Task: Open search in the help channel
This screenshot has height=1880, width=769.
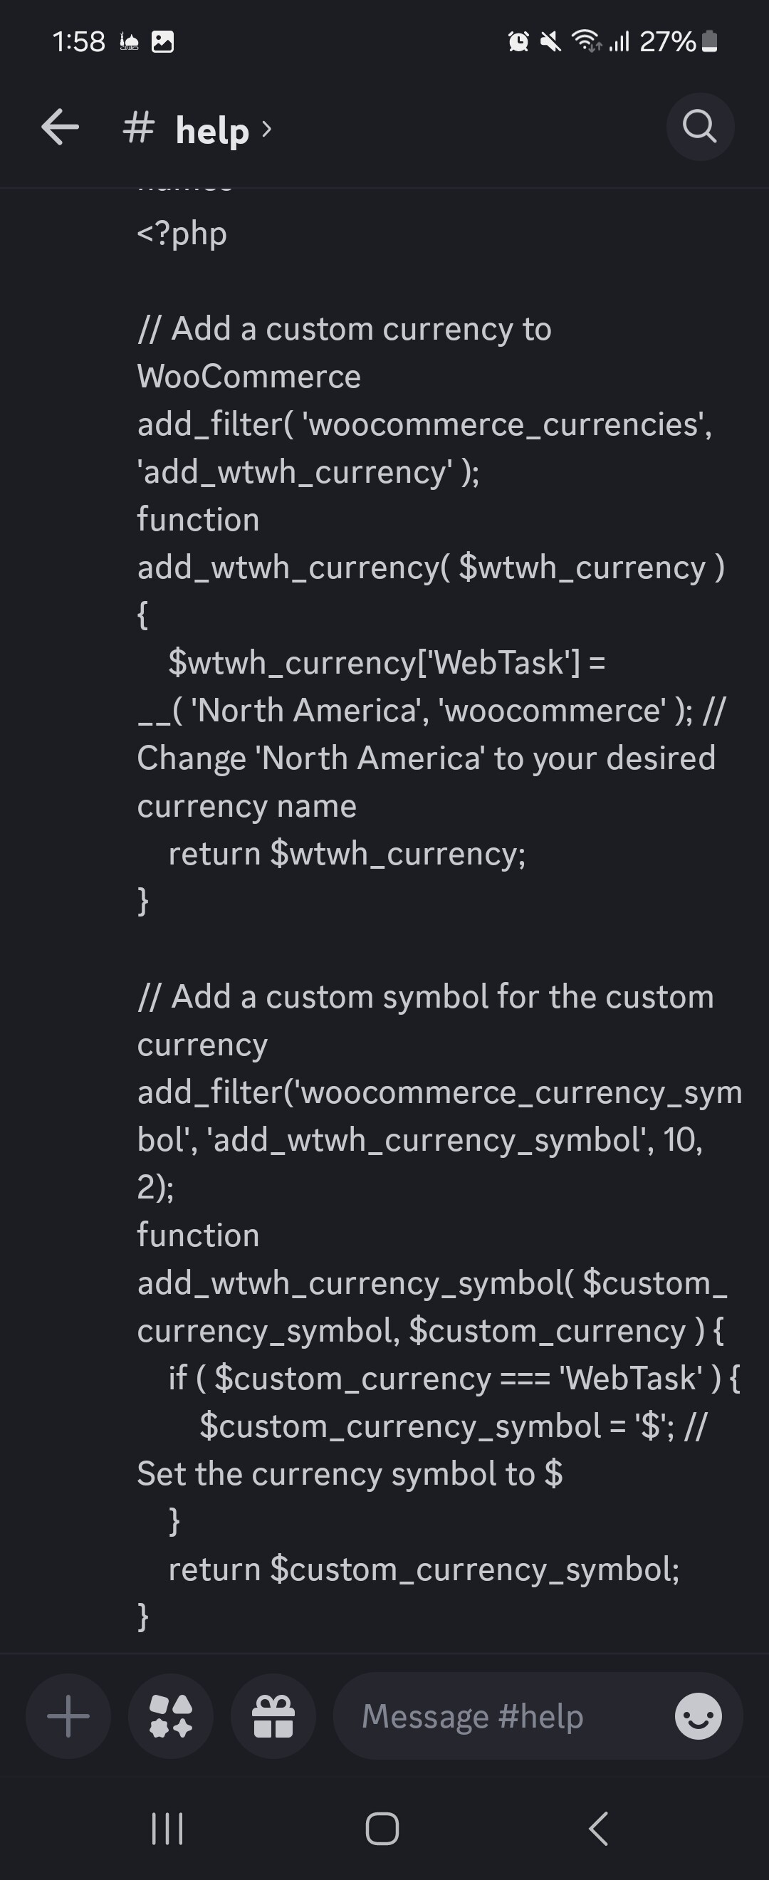Action: pos(700,127)
